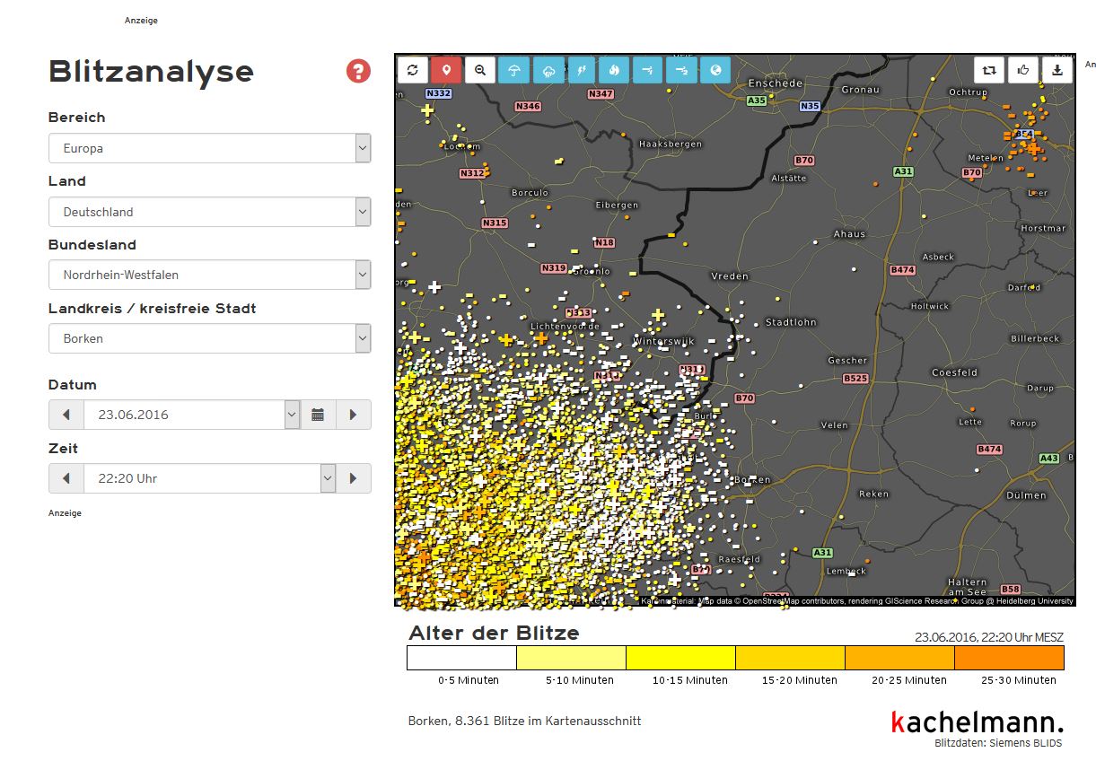Image resolution: width=1096 pixels, height=761 pixels.
Task: Click the 15-20 Minuten legend swatch
Action: pyautogui.click(x=790, y=658)
